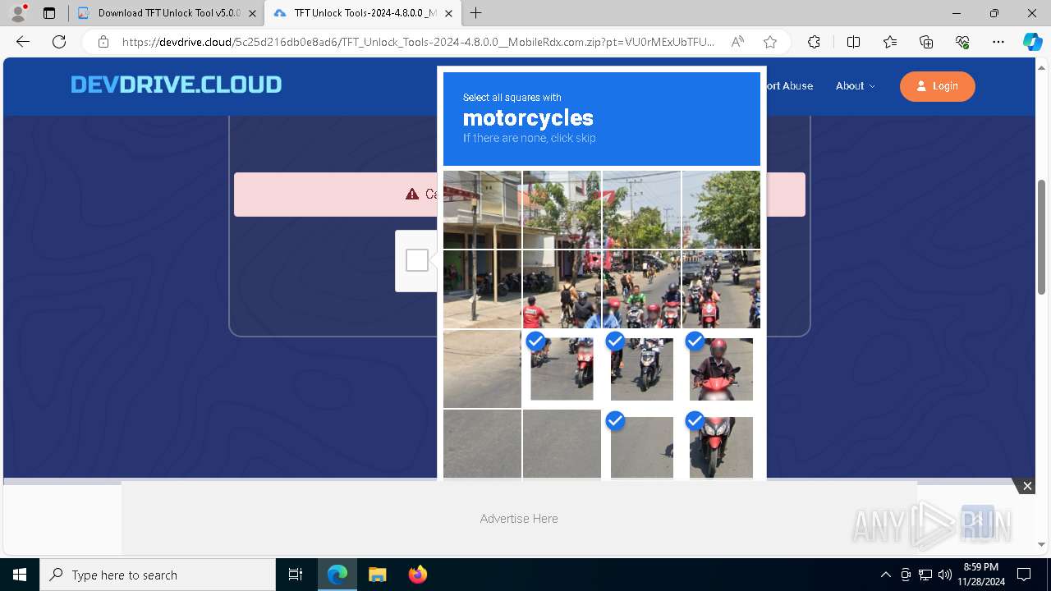View site information lock icon
This screenshot has height=591, width=1051.
(103, 42)
